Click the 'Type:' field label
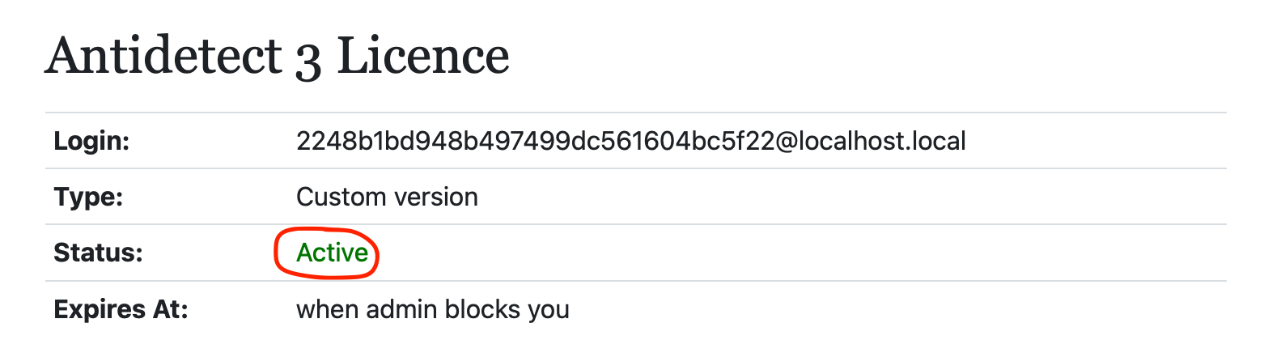Screen dimensions: 1264x357 [x=88, y=198]
